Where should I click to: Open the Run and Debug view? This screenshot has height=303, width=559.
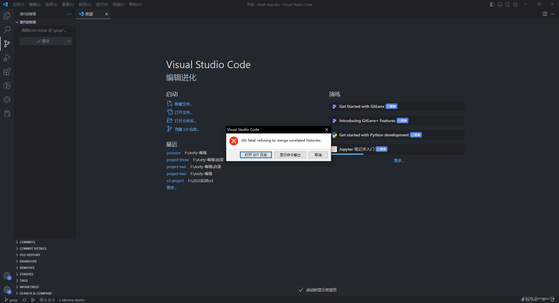(7, 58)
